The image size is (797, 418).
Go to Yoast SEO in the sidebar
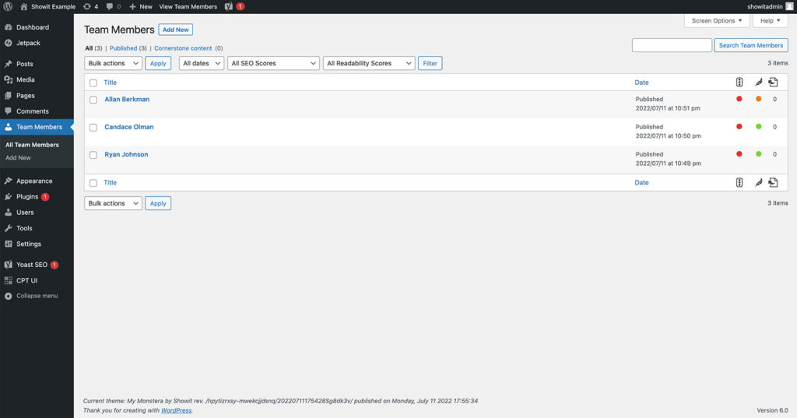point(32,265)
